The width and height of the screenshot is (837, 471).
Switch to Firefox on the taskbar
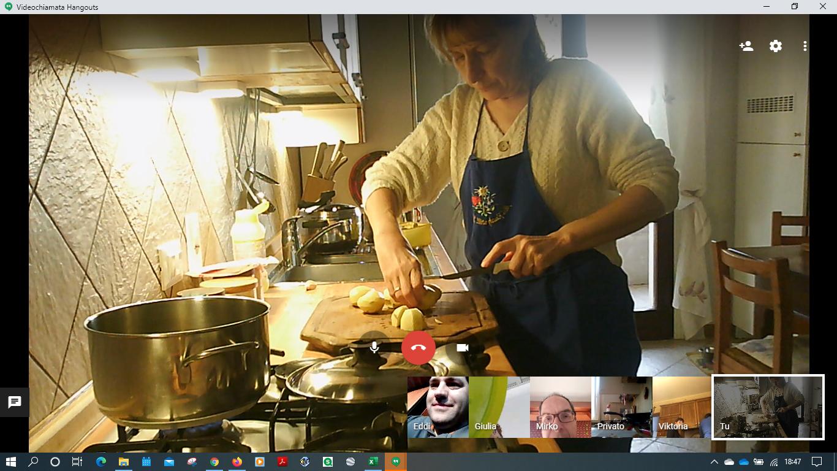(x=237, y=462)
